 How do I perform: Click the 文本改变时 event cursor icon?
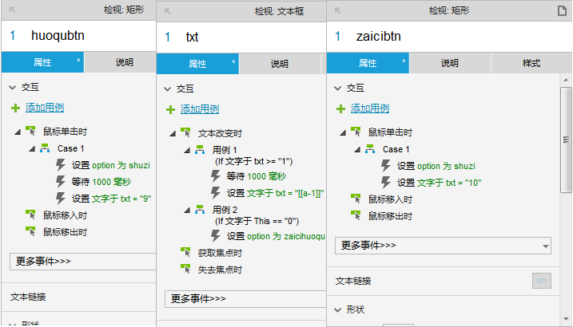[185, 132]
